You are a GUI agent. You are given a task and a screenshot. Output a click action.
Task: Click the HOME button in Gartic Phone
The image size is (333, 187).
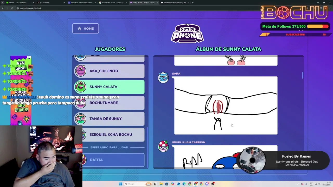tap(85, 29)
